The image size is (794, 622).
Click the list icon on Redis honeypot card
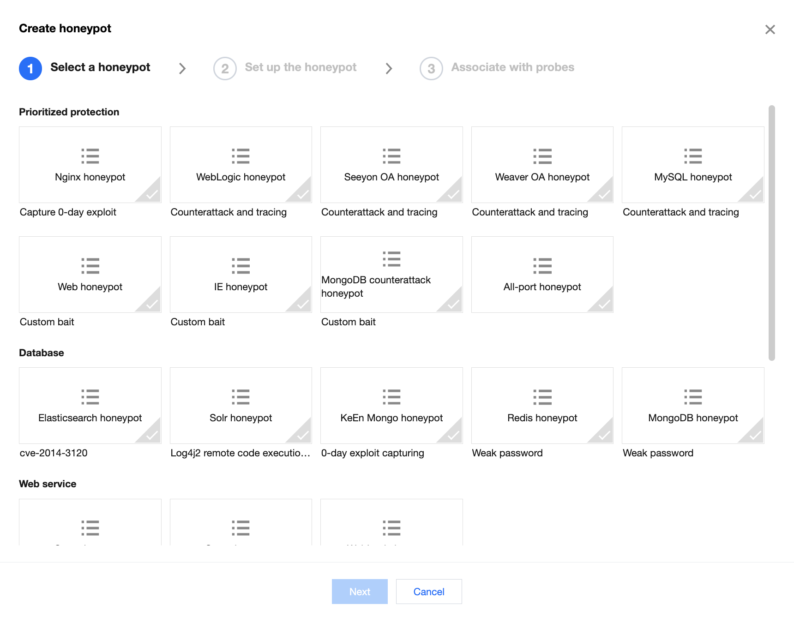[542, 397]
